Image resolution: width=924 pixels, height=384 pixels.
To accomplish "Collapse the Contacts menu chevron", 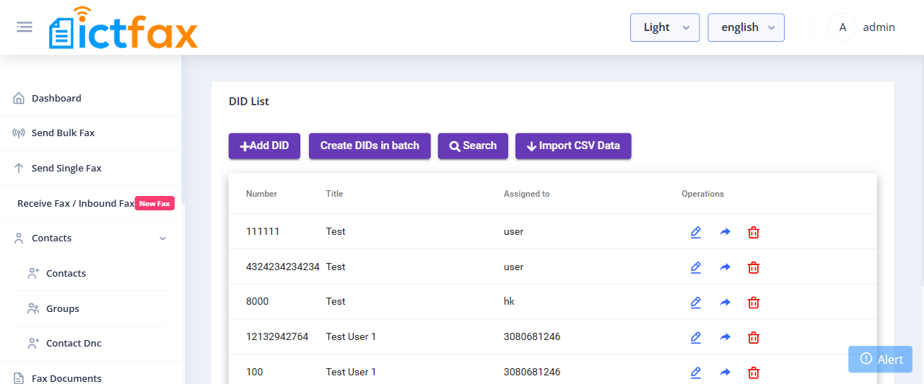I will pyautogui.click(x=162, y=238).
